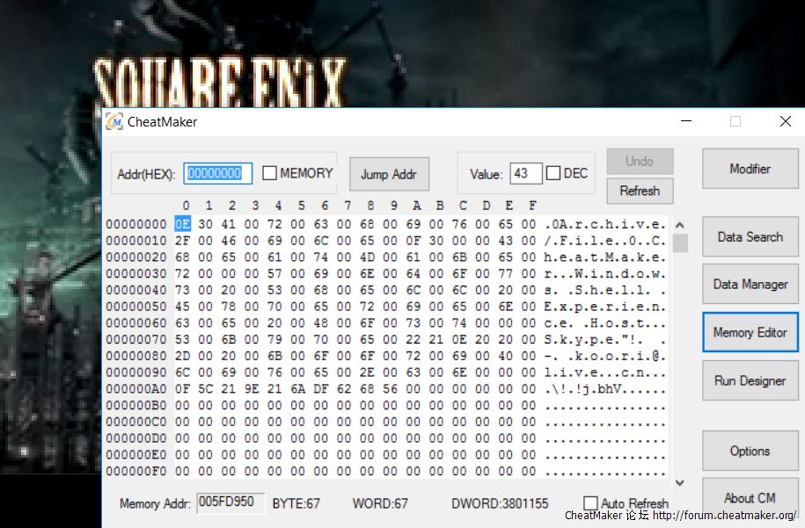Open Data Manager section
The height and width of the screenshot is (528, 805).
point(750,285)
